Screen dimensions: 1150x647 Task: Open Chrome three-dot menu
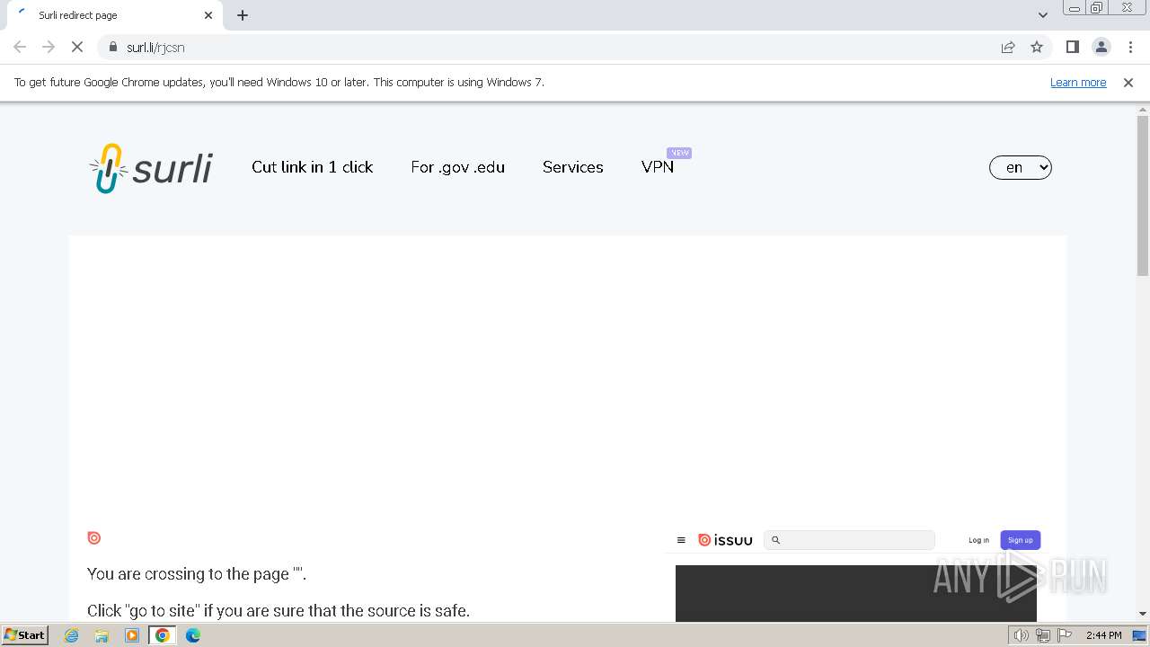coord(1130,47)
